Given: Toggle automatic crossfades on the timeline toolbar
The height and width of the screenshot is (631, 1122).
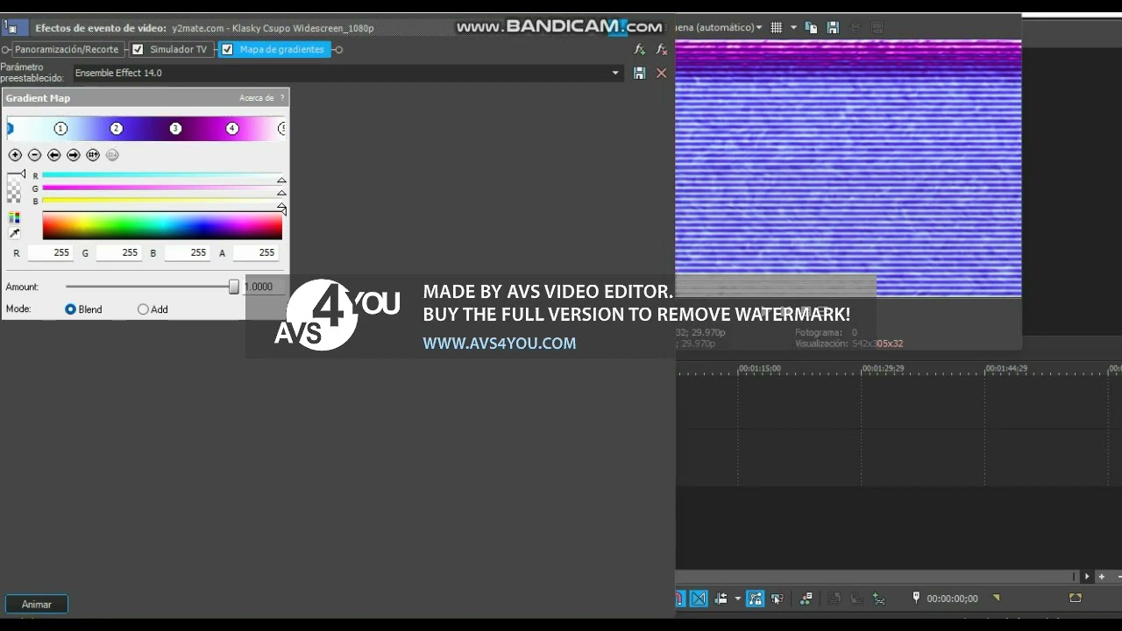Looking at the screenshot, I should click(x=699, y=599).
